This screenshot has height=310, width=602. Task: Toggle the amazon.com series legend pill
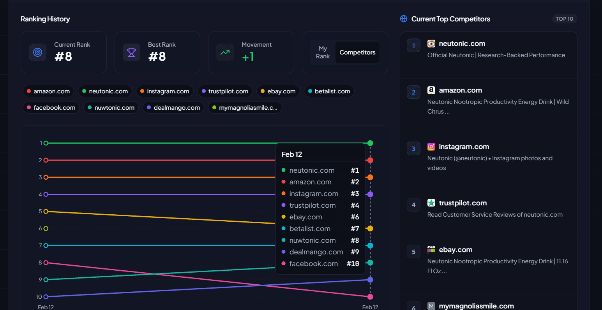[x=48, y=91]
